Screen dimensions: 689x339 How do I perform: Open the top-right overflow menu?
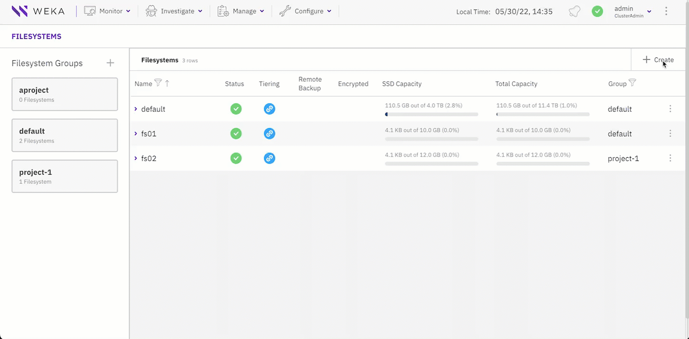pyautogui.click(x=666, y=11)
